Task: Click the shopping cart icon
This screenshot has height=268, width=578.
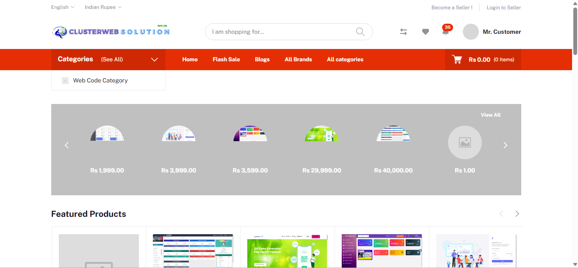Action: tap(457, 60)
